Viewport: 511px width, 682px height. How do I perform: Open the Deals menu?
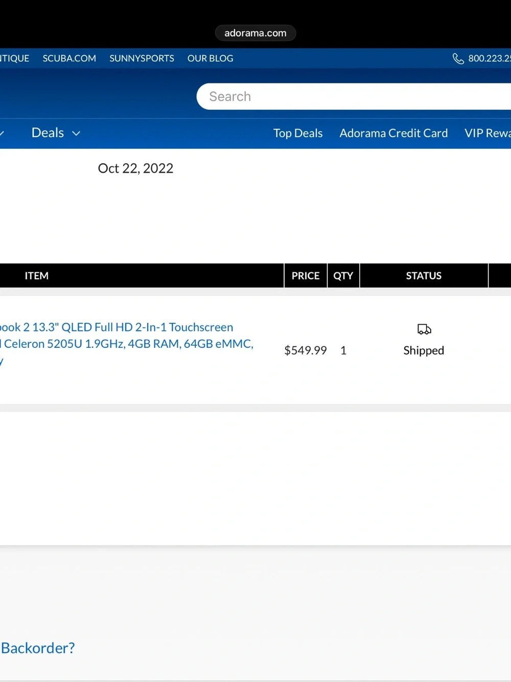point(48,133)
